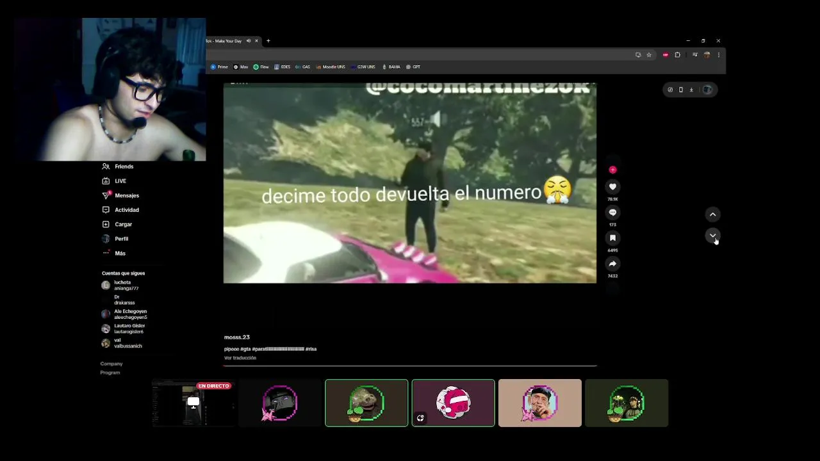
Task: Open the Moodle UNS bookmark
Action: point(331,67)
